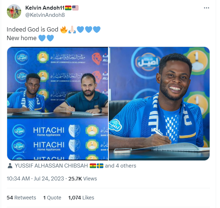Click the tagged people person icon
Image resolution: width=220 pixels, height=208 pixels.
click(x=10, y=166)
